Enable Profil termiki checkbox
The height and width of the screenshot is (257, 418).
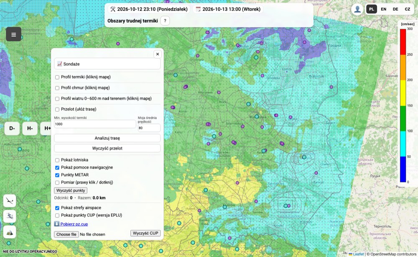tap(57, 77)
